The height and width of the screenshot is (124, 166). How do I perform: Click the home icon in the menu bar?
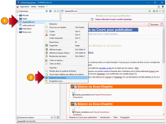click(x=18, y=7)
